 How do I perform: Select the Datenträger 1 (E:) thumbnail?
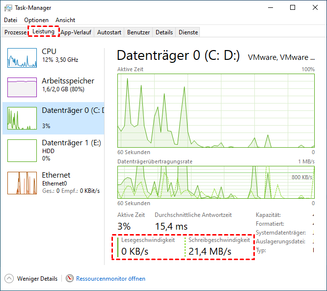(x=22, y=151)
